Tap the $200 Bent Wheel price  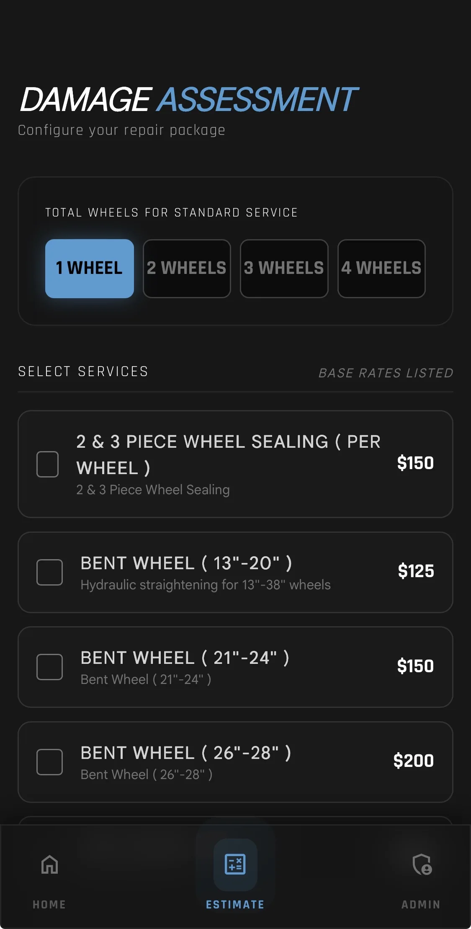413,761
